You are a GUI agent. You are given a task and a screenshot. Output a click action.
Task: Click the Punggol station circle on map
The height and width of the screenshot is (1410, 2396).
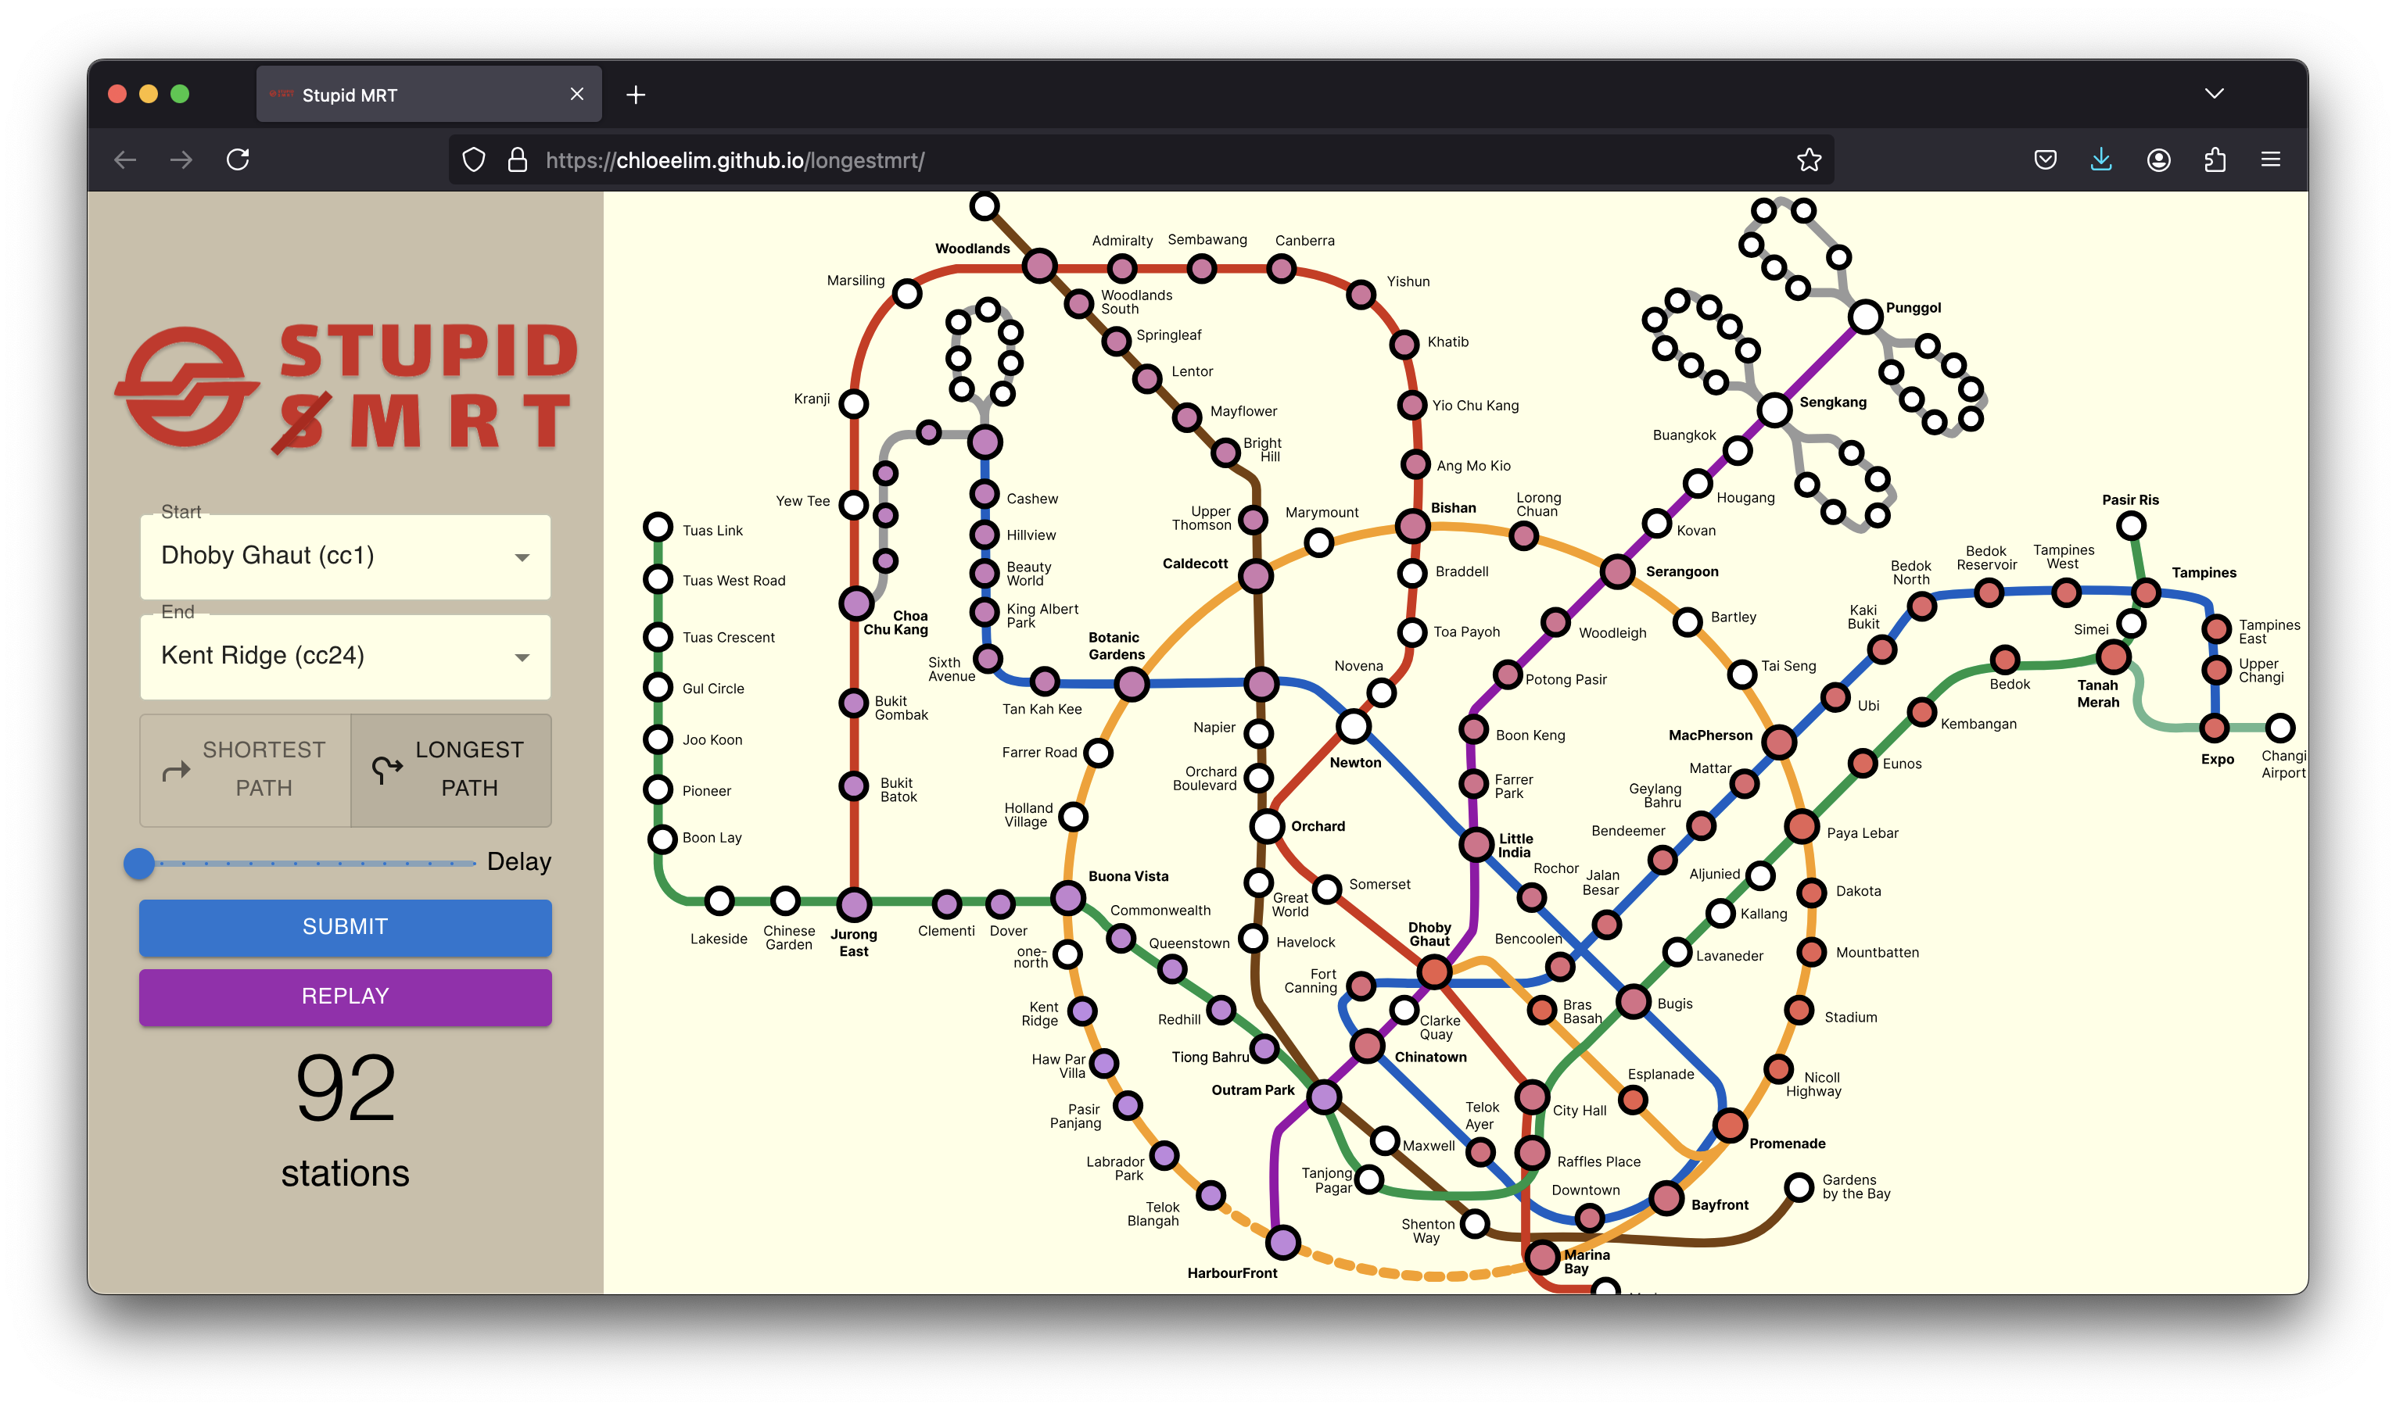pos(1866,317)
